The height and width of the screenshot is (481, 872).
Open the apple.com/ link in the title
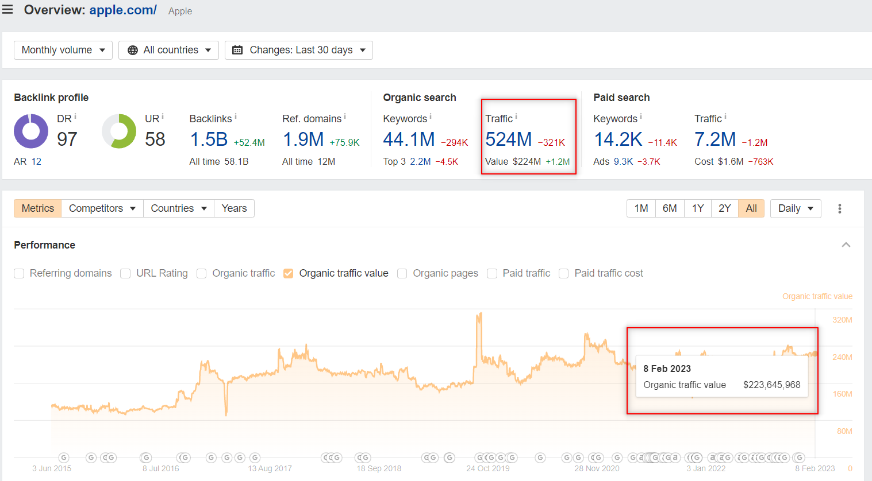[x=123, y=10]
